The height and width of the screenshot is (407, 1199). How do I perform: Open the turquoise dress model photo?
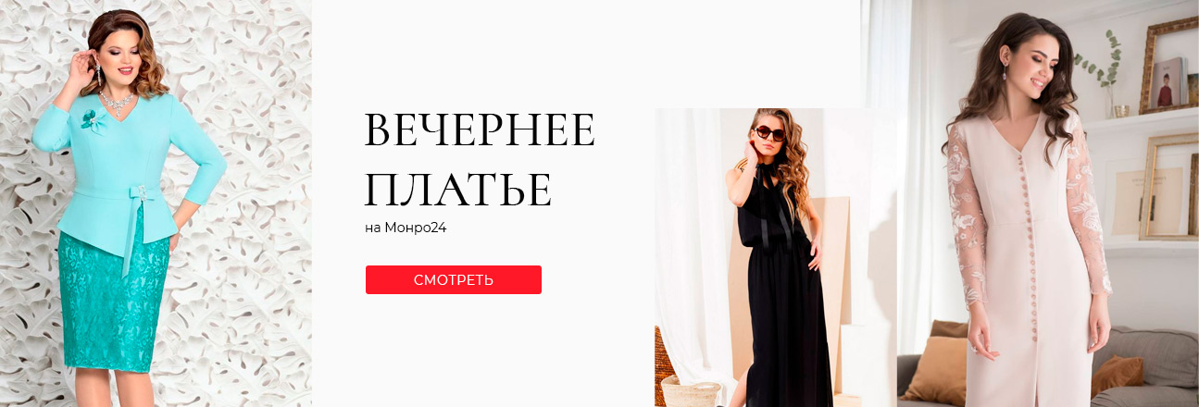(x=156, y=203)
